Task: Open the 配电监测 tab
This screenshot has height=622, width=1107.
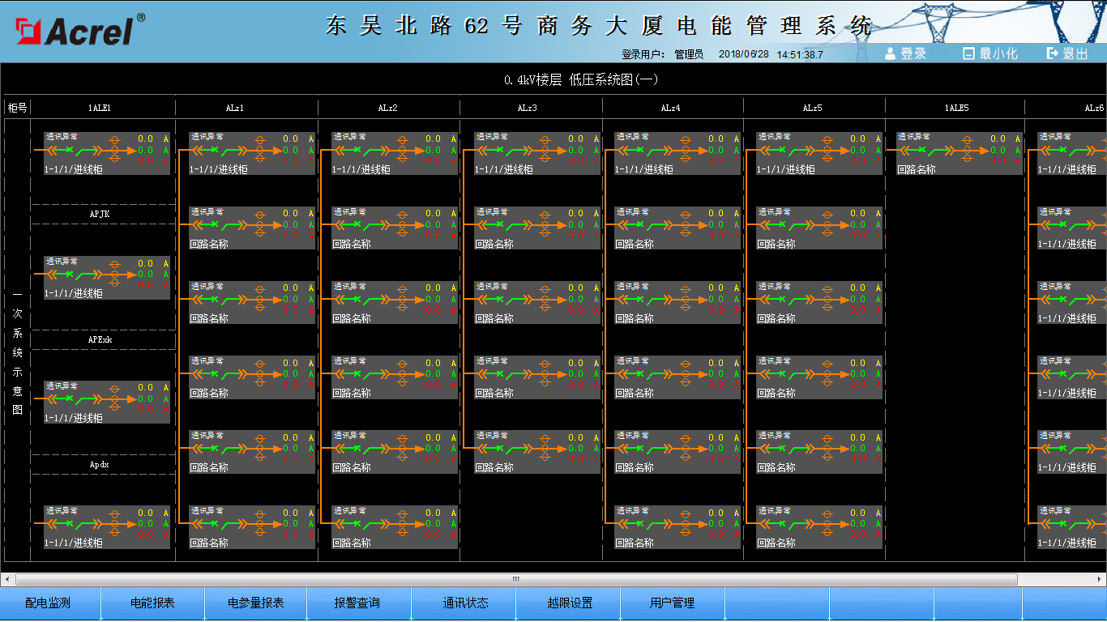Action: tap(48, 603)
